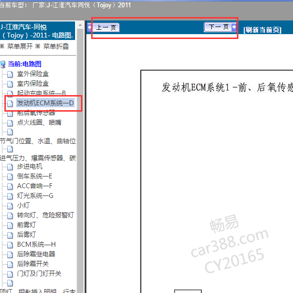Viewport: 293px width, 293px height.
Task: Click page icon above 进气压力 entry
Action: coord(10,149)
